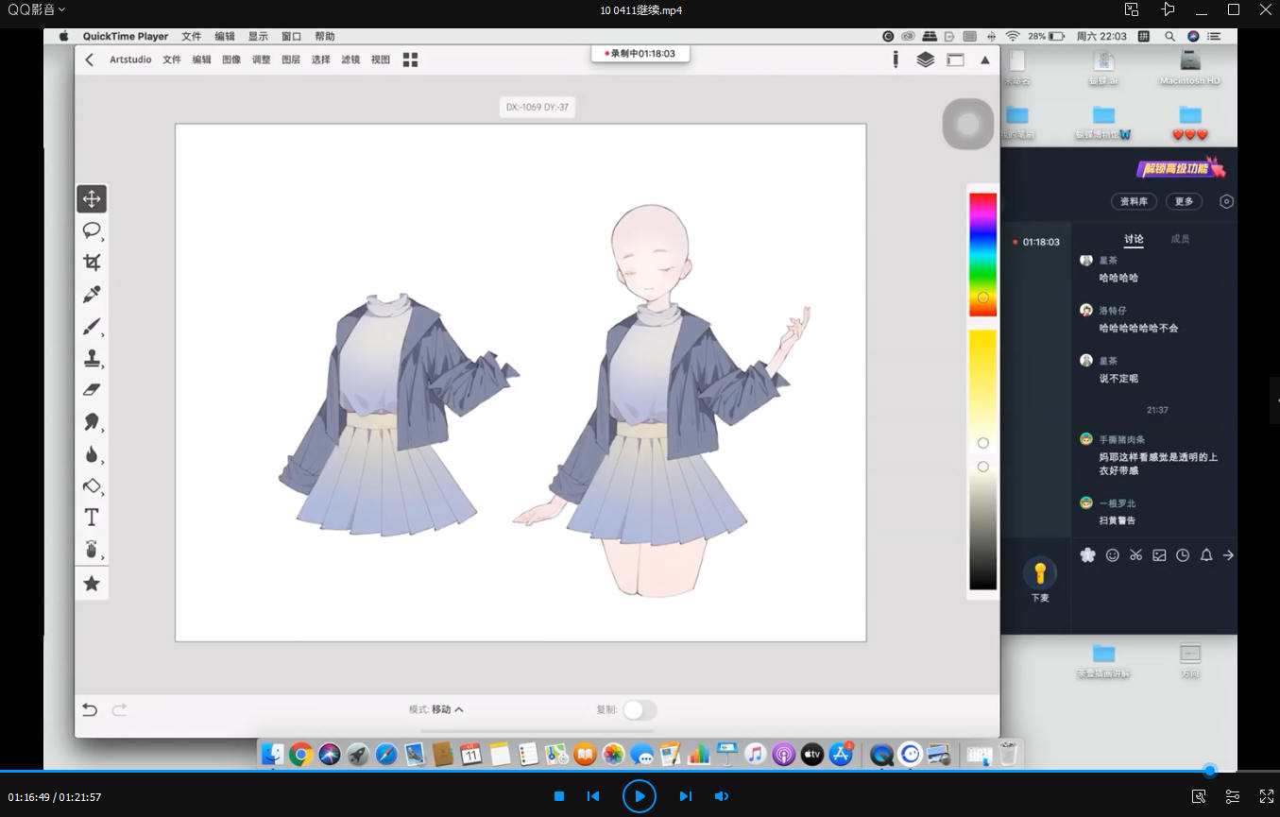1280x817 pixels.
Task: Open the Macintosh HD desktop icon
Action: [x=1190, y=69]
